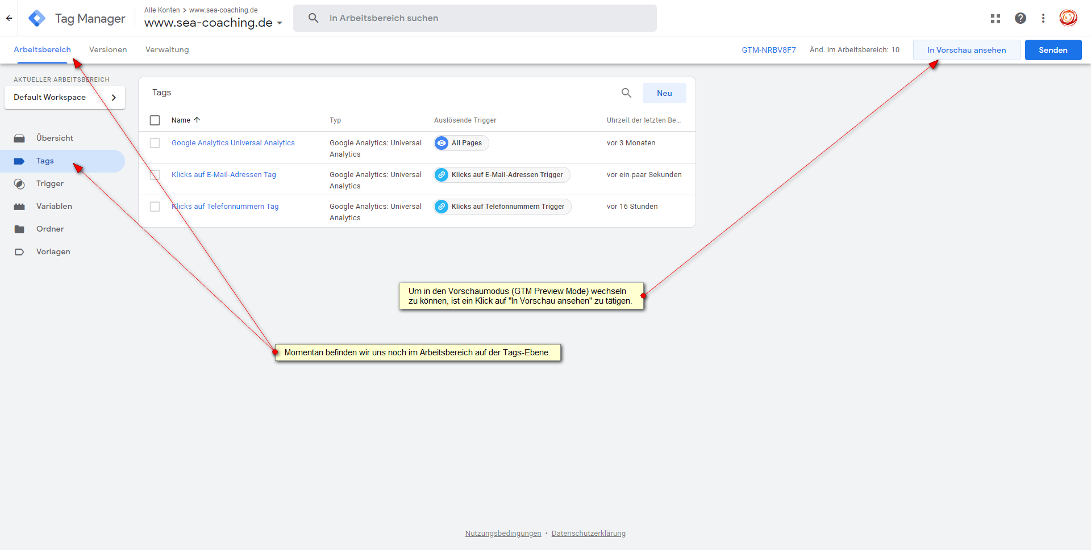Click the E-Mail-Adressen trigger link icon

(442, 175)
